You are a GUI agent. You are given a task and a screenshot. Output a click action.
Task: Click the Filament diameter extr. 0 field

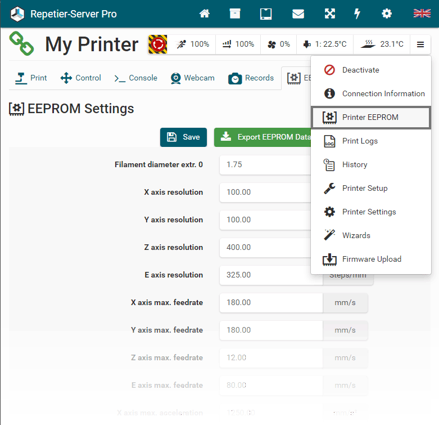click(264, 164)
